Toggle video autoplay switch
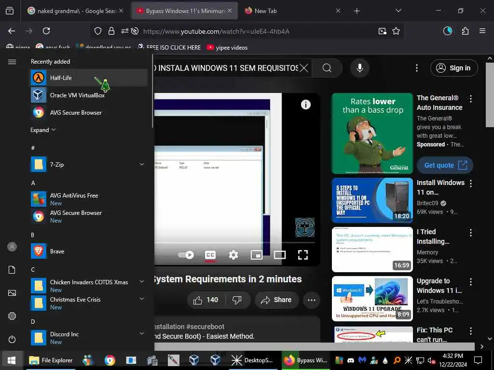The image size is (494, 370). tap(186, 254)
